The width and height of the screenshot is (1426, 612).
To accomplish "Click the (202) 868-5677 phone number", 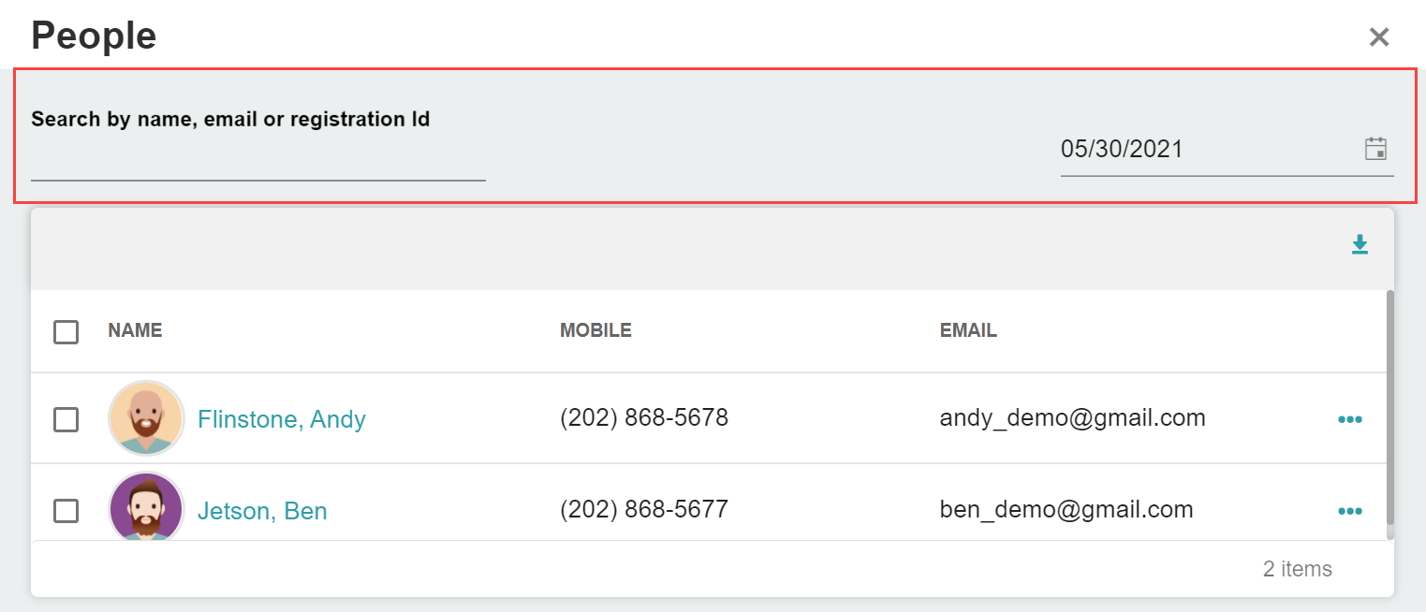I will (644, 510).
